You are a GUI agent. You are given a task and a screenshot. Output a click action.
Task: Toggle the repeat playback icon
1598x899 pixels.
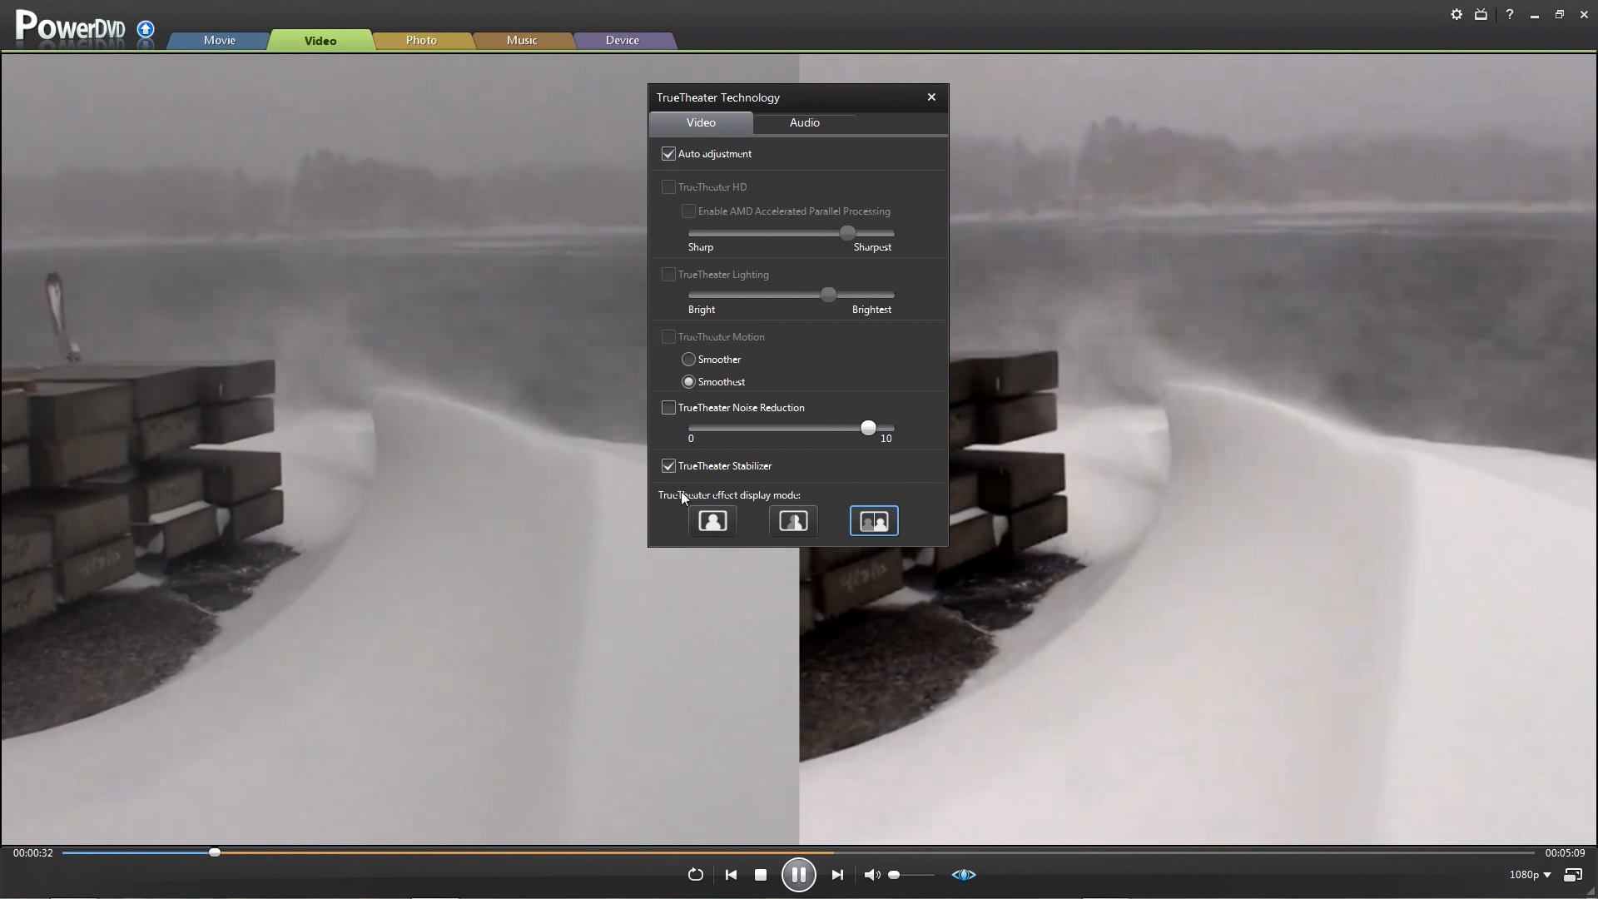(x=696, y=875)
